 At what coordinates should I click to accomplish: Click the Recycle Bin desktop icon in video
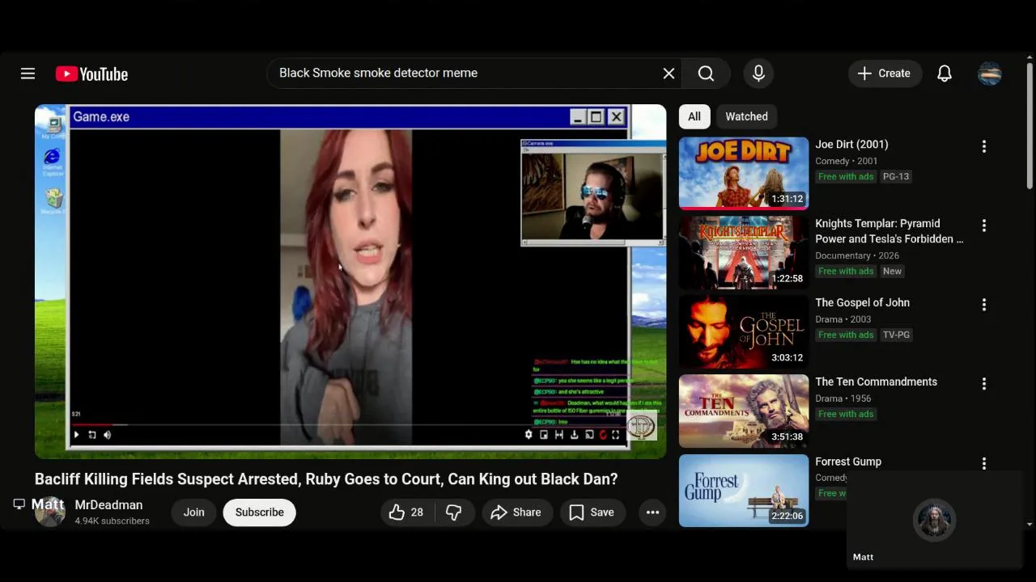[54, 201]
